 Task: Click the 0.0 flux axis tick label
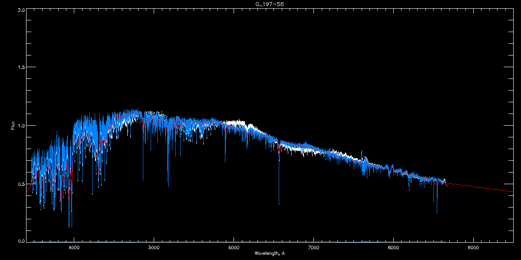tap(20, 241)
